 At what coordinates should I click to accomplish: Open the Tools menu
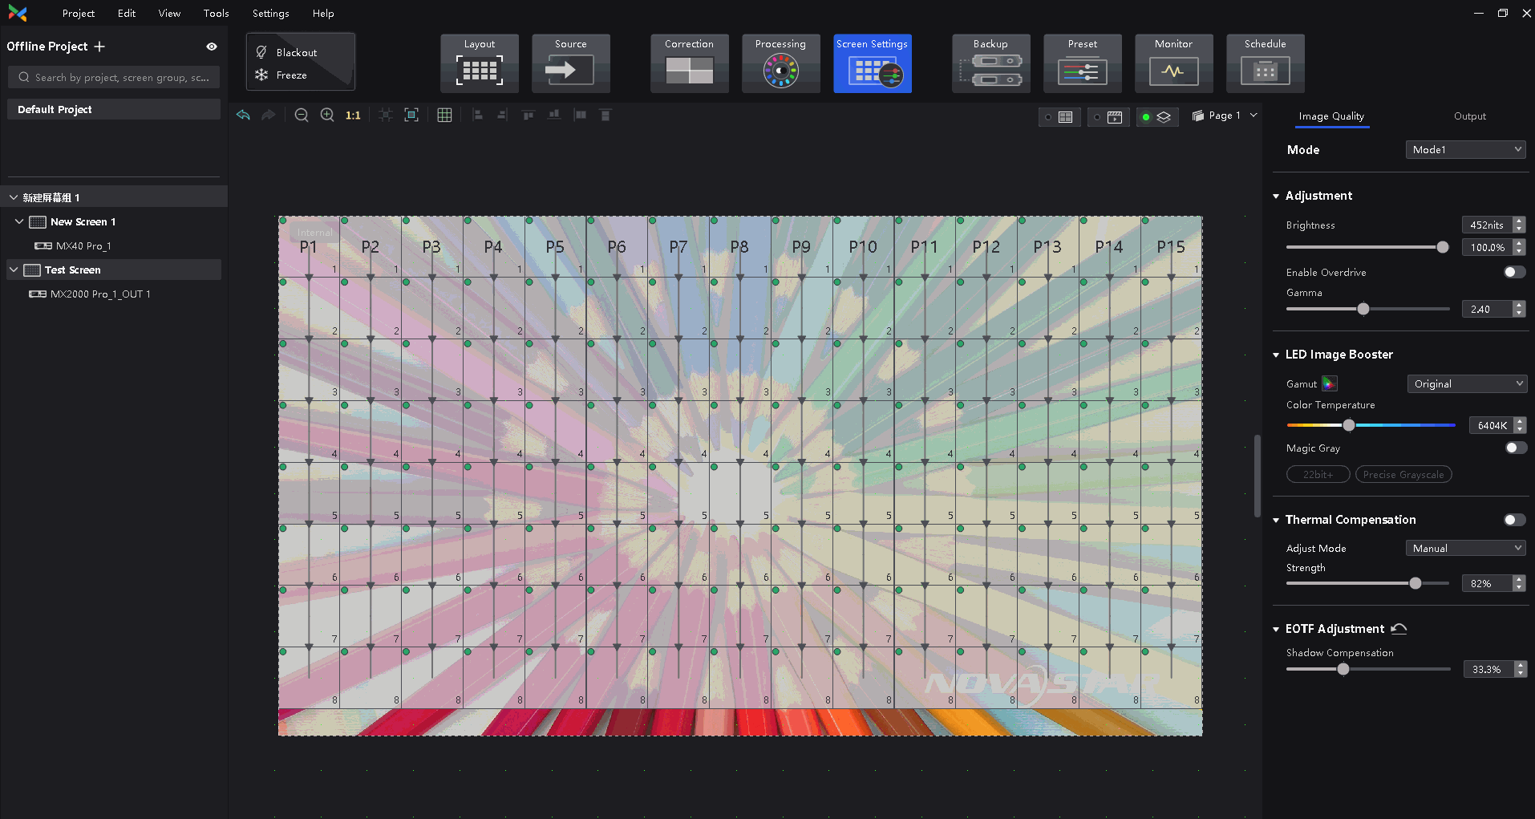pyautogui.click(x=216, y=14)
